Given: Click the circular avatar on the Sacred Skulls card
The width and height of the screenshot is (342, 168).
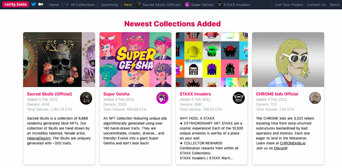Looking at the screenshot, I should (86, 98).
